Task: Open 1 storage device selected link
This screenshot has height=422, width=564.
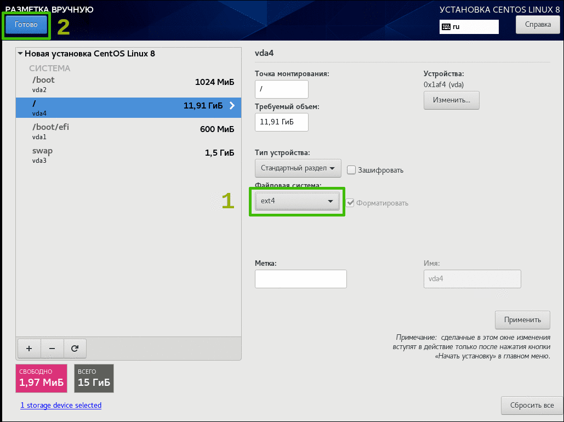Action: tap(61, 406)
